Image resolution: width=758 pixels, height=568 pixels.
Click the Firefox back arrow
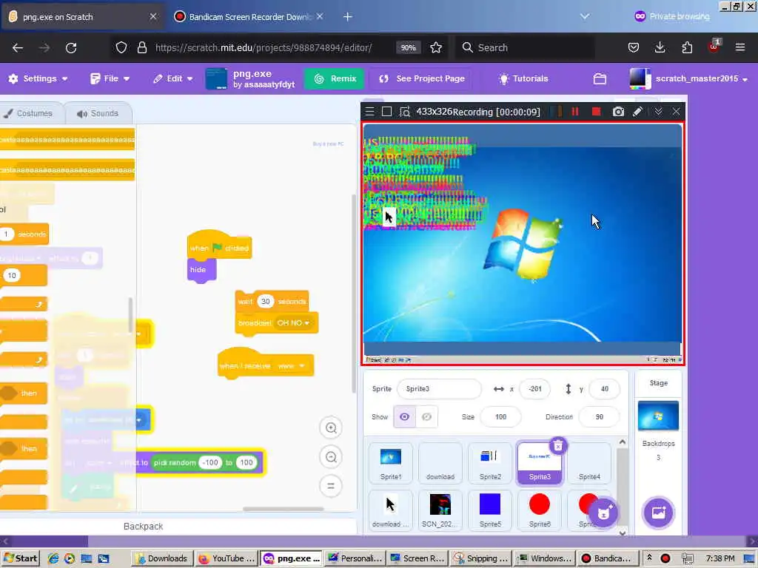point(18,47)
